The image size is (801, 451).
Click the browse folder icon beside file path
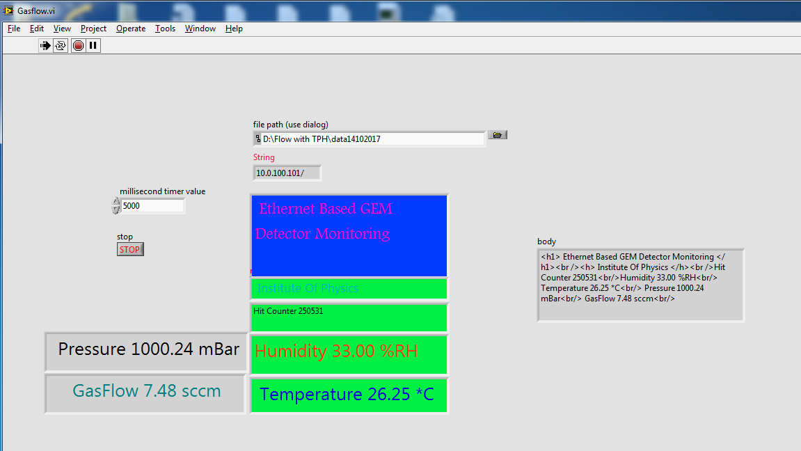(497, 135)
